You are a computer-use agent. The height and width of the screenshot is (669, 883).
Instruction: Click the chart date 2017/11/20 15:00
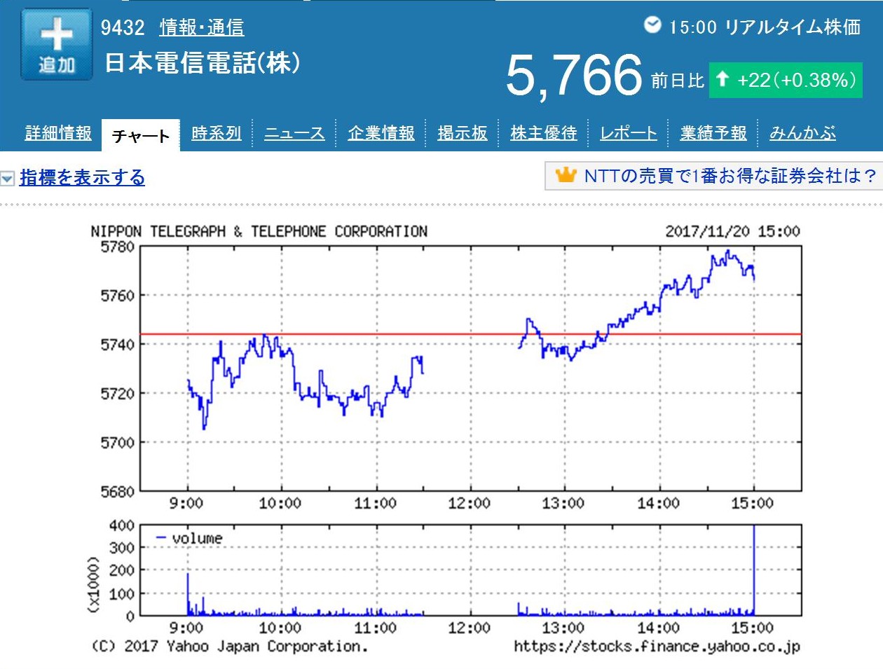[x=732, y=231]
